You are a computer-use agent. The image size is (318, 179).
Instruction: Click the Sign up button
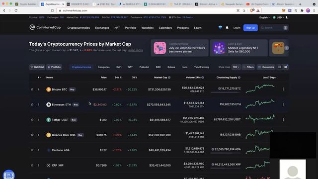click(x=250, y=28)
